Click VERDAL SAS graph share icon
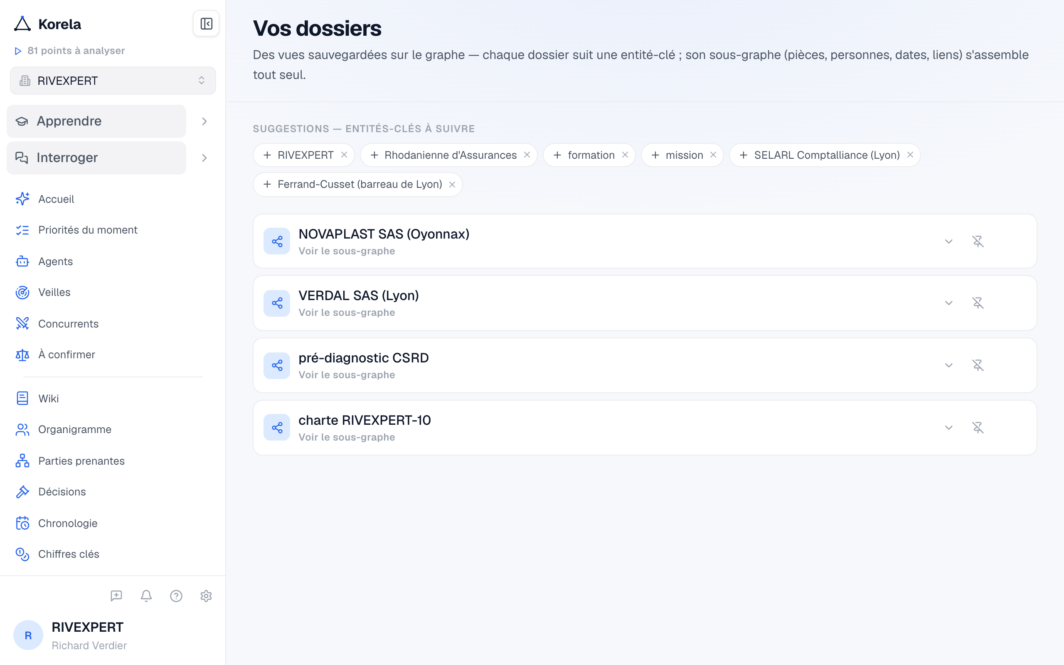This screenshot has width=1064, height=665. 277,303
